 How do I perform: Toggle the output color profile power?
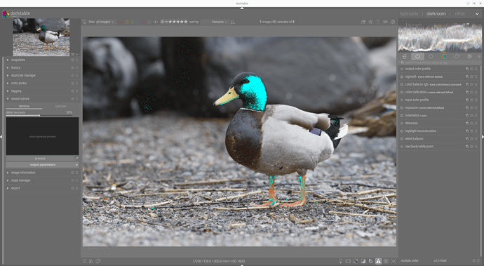402,69
